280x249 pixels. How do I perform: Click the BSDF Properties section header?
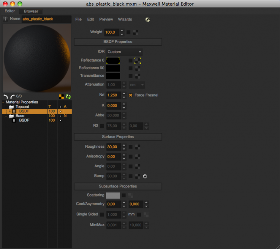tap(118, 42)
